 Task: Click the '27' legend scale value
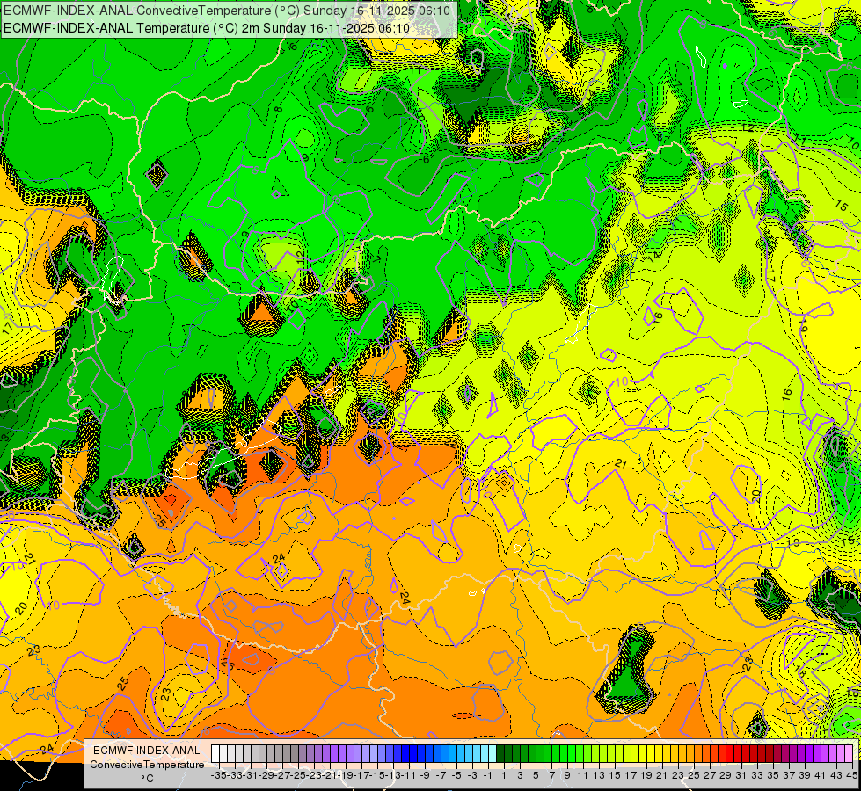710,776
